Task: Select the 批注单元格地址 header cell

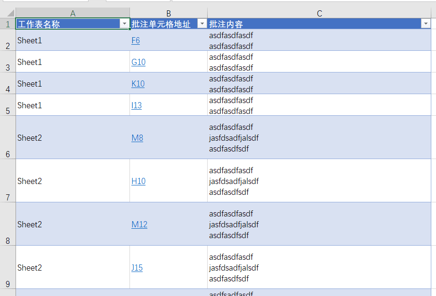Action: pyautogui.click(x=169, y=24)
